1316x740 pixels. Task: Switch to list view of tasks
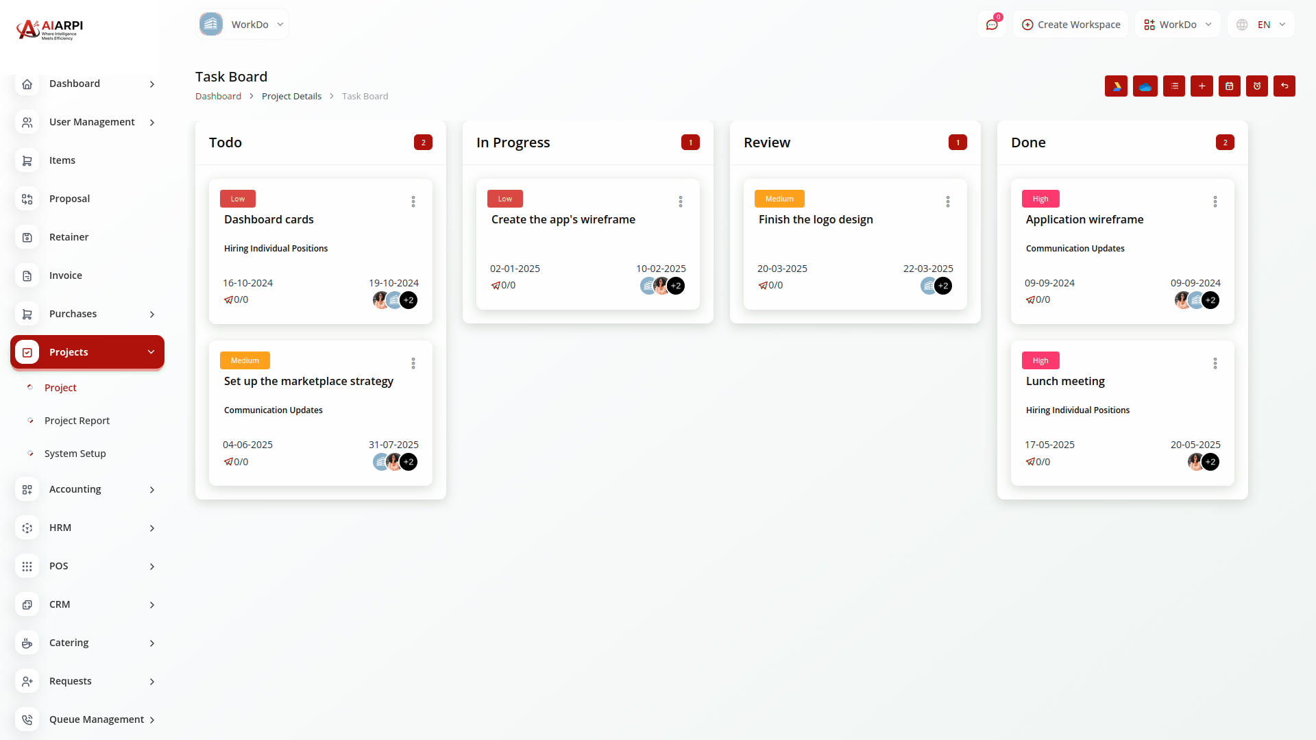[1174, 86]
